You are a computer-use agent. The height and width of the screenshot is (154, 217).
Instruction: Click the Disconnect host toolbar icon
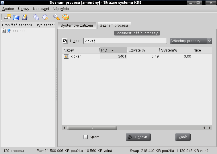click(45, 17)
